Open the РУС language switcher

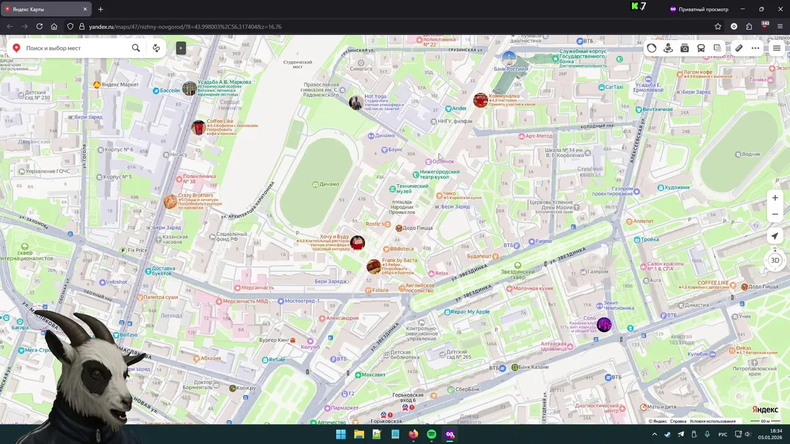coord(722,434)
